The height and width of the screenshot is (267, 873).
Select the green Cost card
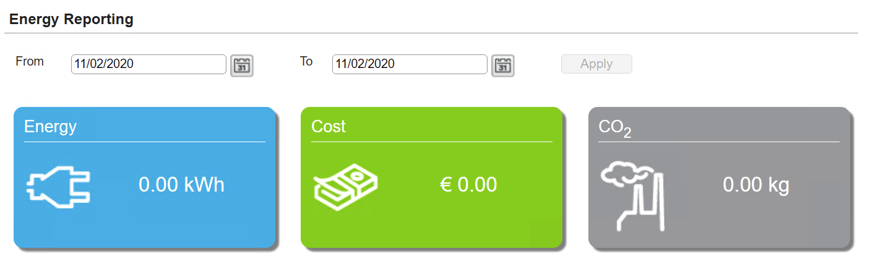point(431,177)
